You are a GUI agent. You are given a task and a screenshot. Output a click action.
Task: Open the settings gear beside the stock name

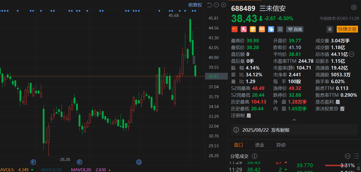(x=354, y=7)
